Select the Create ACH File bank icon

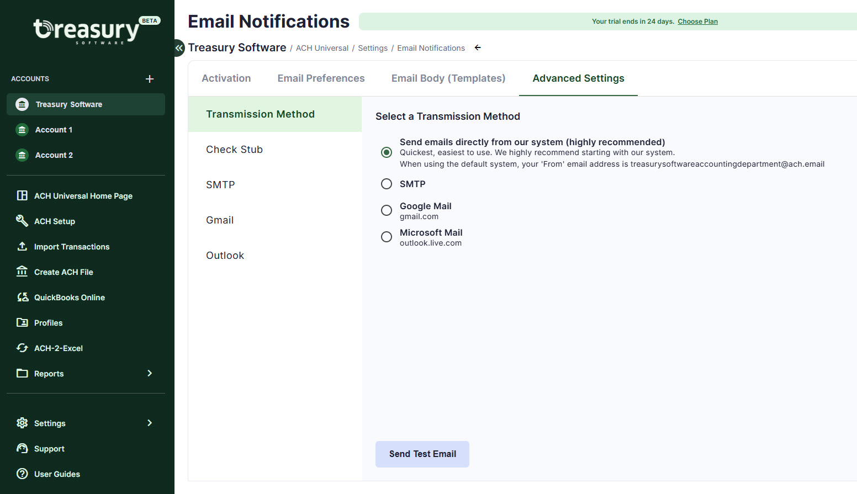pyautogui.click(x=22, y=272)
